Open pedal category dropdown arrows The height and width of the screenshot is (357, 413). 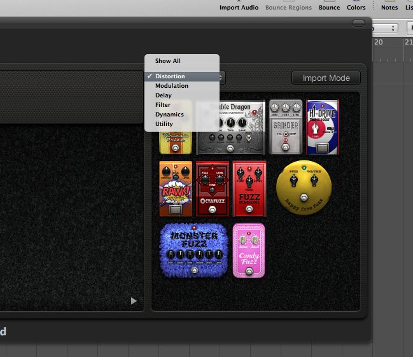point(222,78)
